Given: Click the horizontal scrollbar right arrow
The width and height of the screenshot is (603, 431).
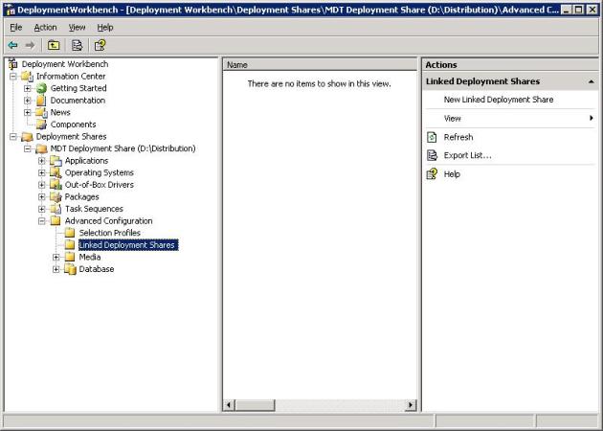Looking at the screenshot, I should (411, 405).
